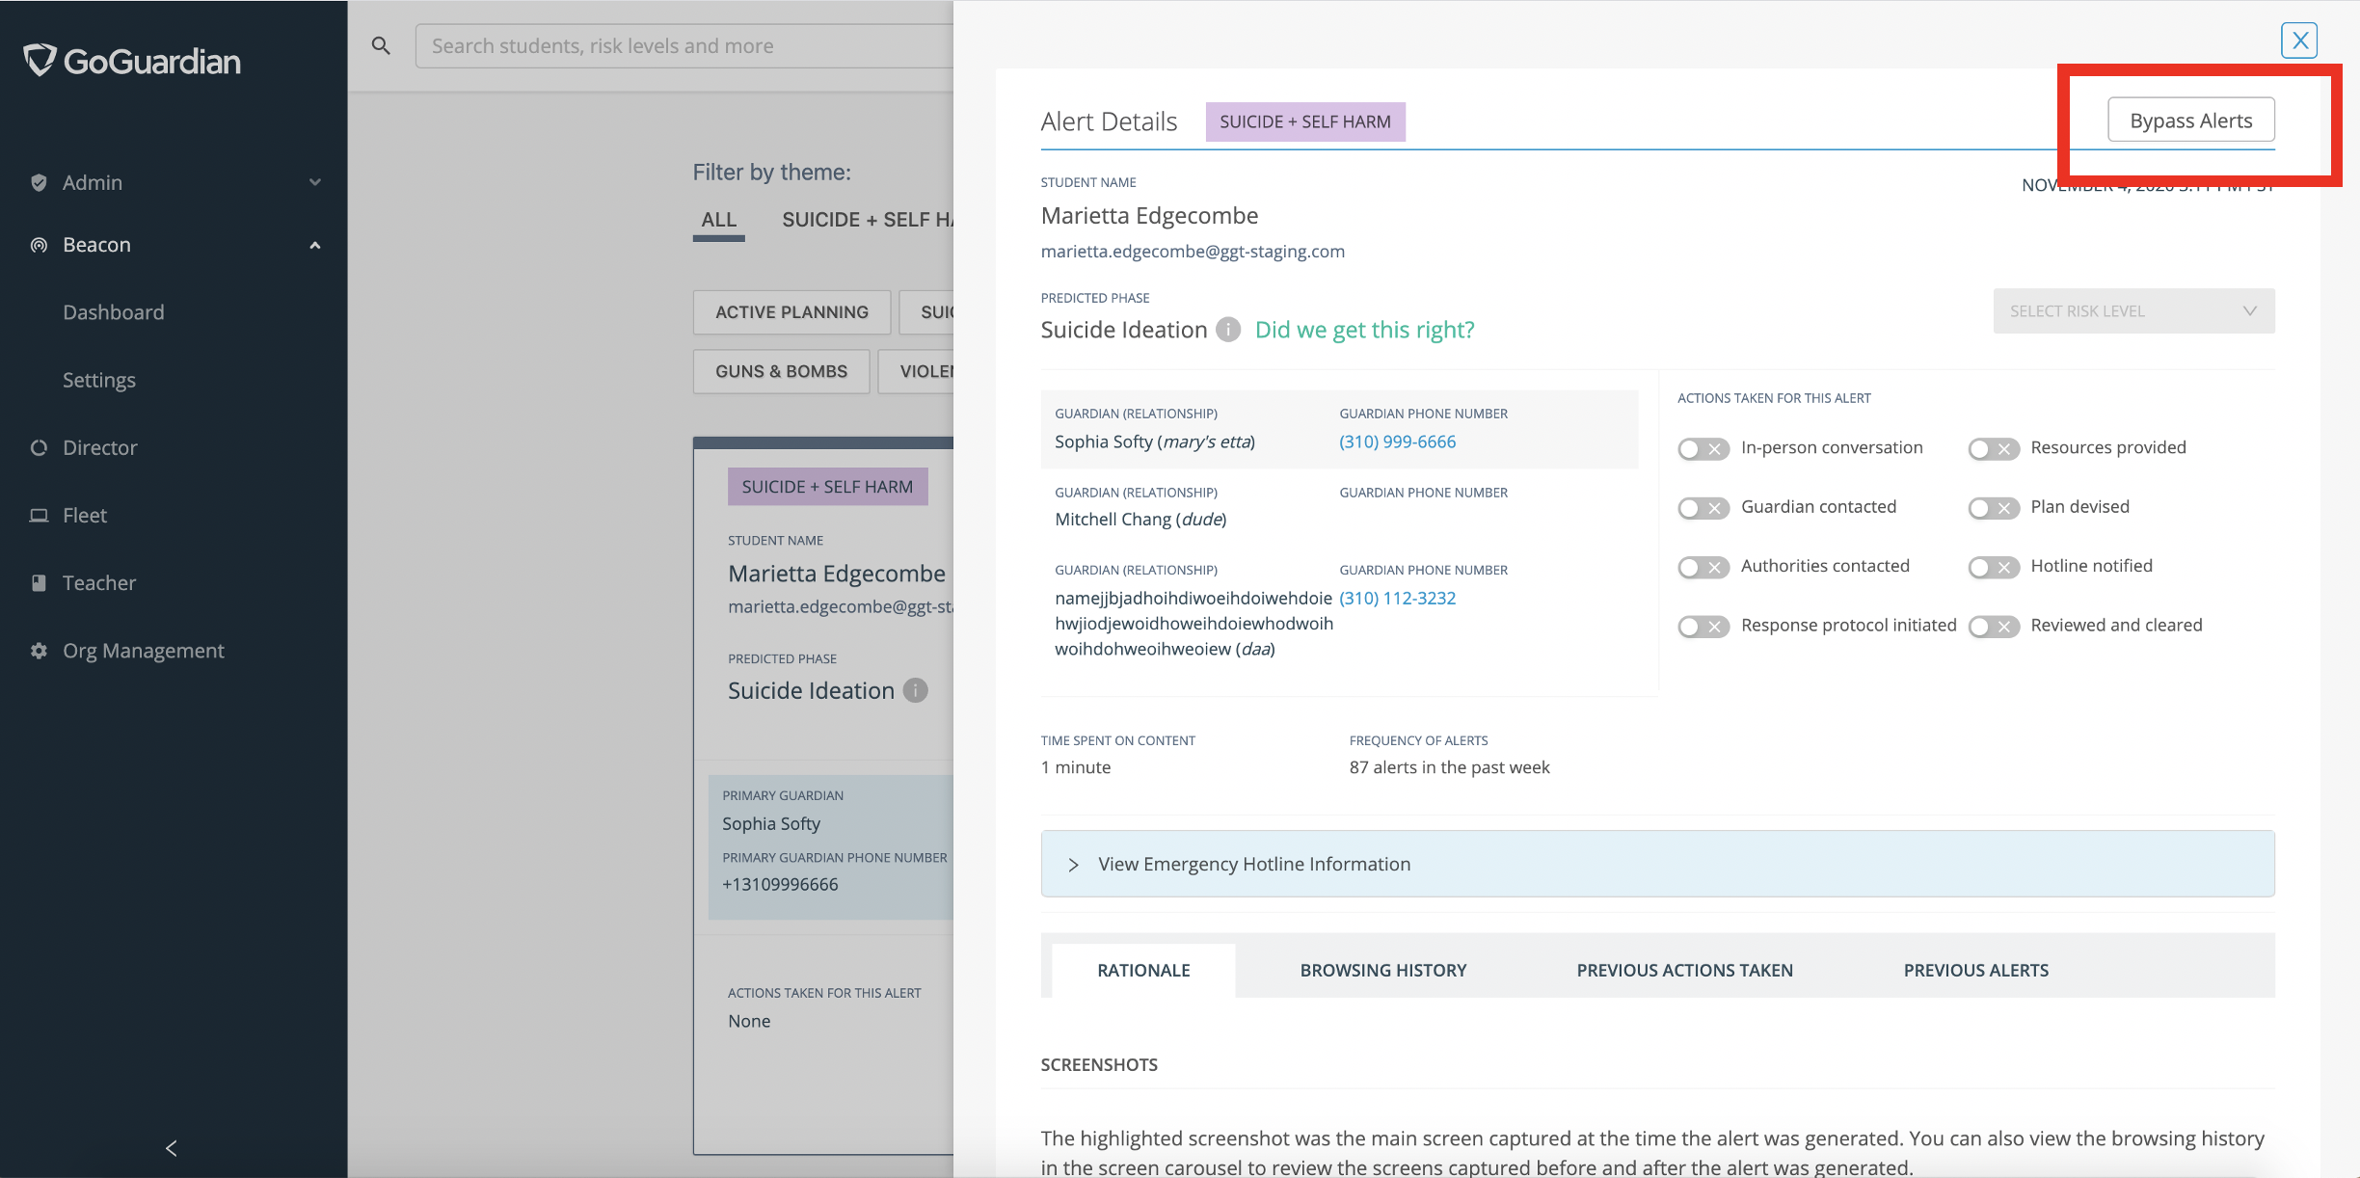
Task: Switch to the Browsing History tab
Action: point(1382,970)
